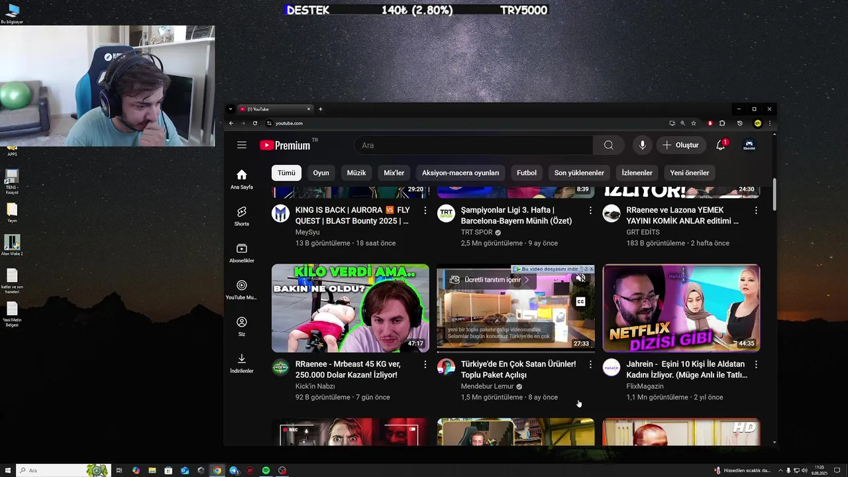Click the Windows Start button
Image resolution: width=848 pixels, height=477 pixels.
pyautogui.click(x=7, y=470)
